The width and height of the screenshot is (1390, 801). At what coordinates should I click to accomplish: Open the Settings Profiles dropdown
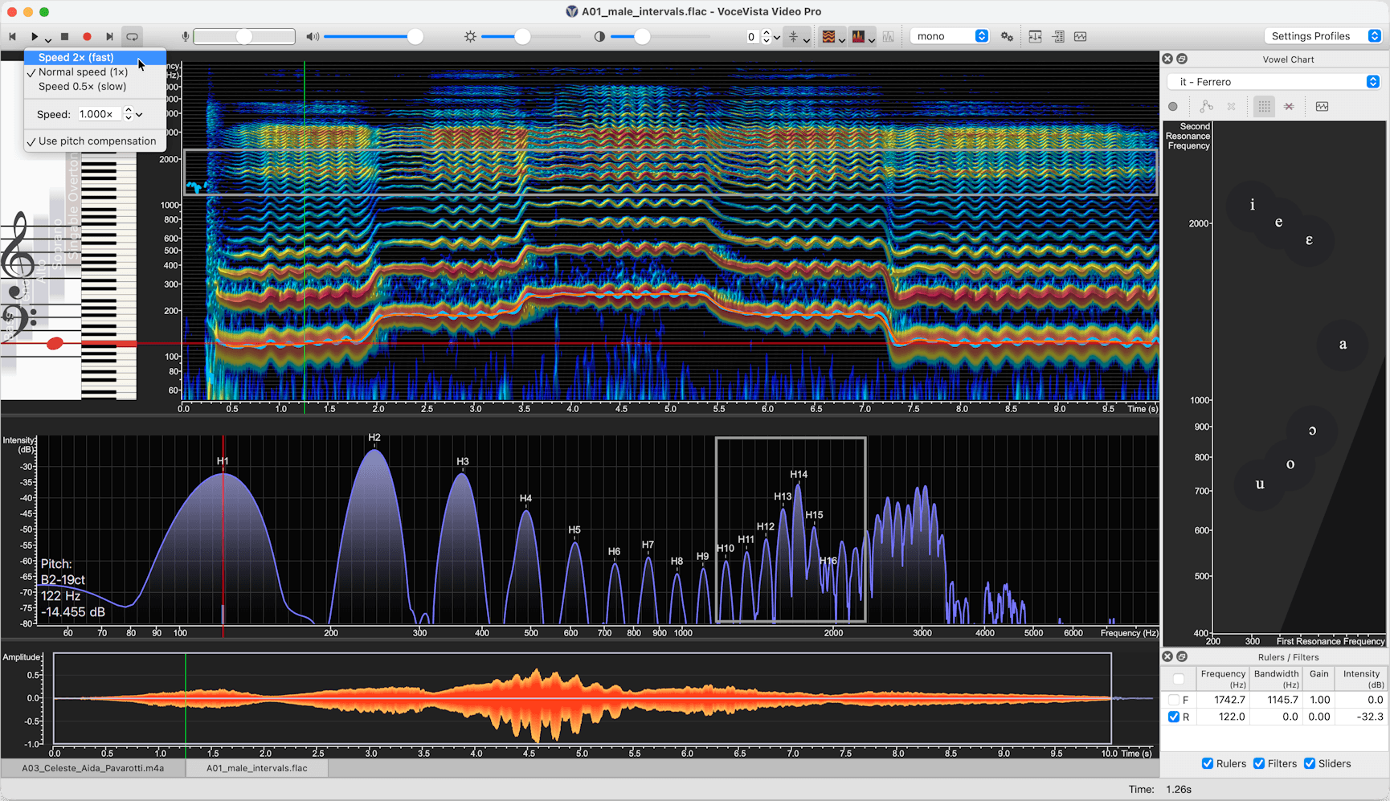click(x=1323, y=36)
